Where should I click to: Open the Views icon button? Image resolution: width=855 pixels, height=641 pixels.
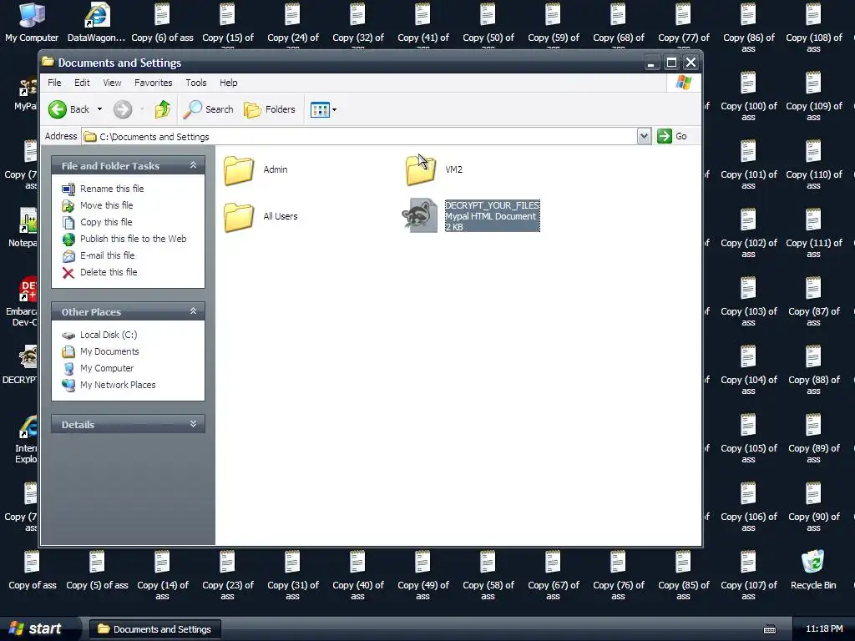click(320, 109)
